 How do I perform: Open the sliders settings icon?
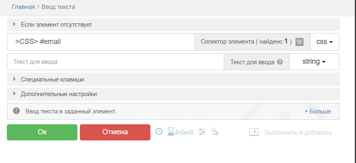pyautogui.click(x=202, y=132)
